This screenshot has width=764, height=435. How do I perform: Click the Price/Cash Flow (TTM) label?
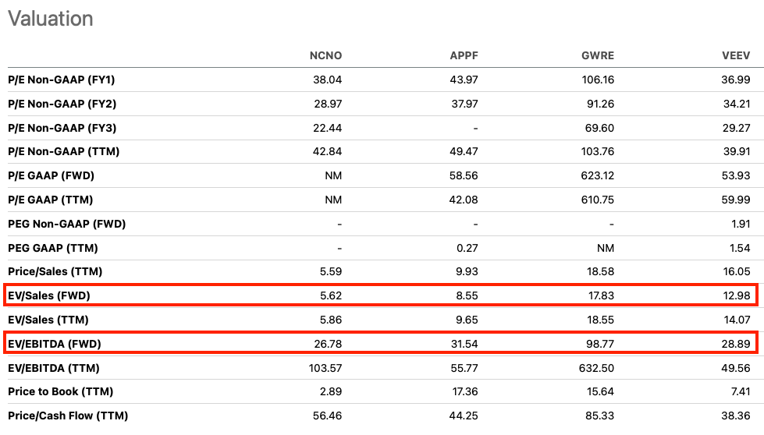68,416
